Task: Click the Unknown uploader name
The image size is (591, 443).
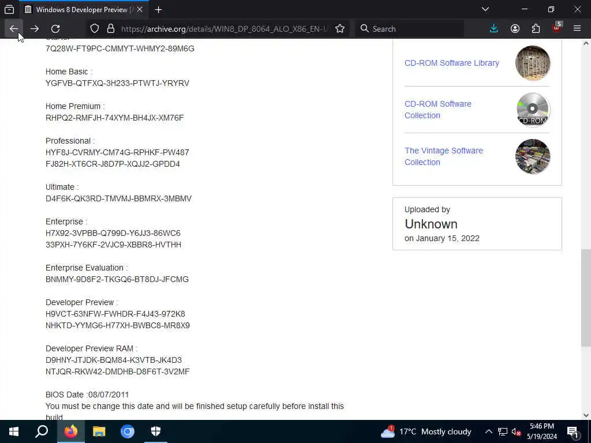Action: tap(431, 224)
